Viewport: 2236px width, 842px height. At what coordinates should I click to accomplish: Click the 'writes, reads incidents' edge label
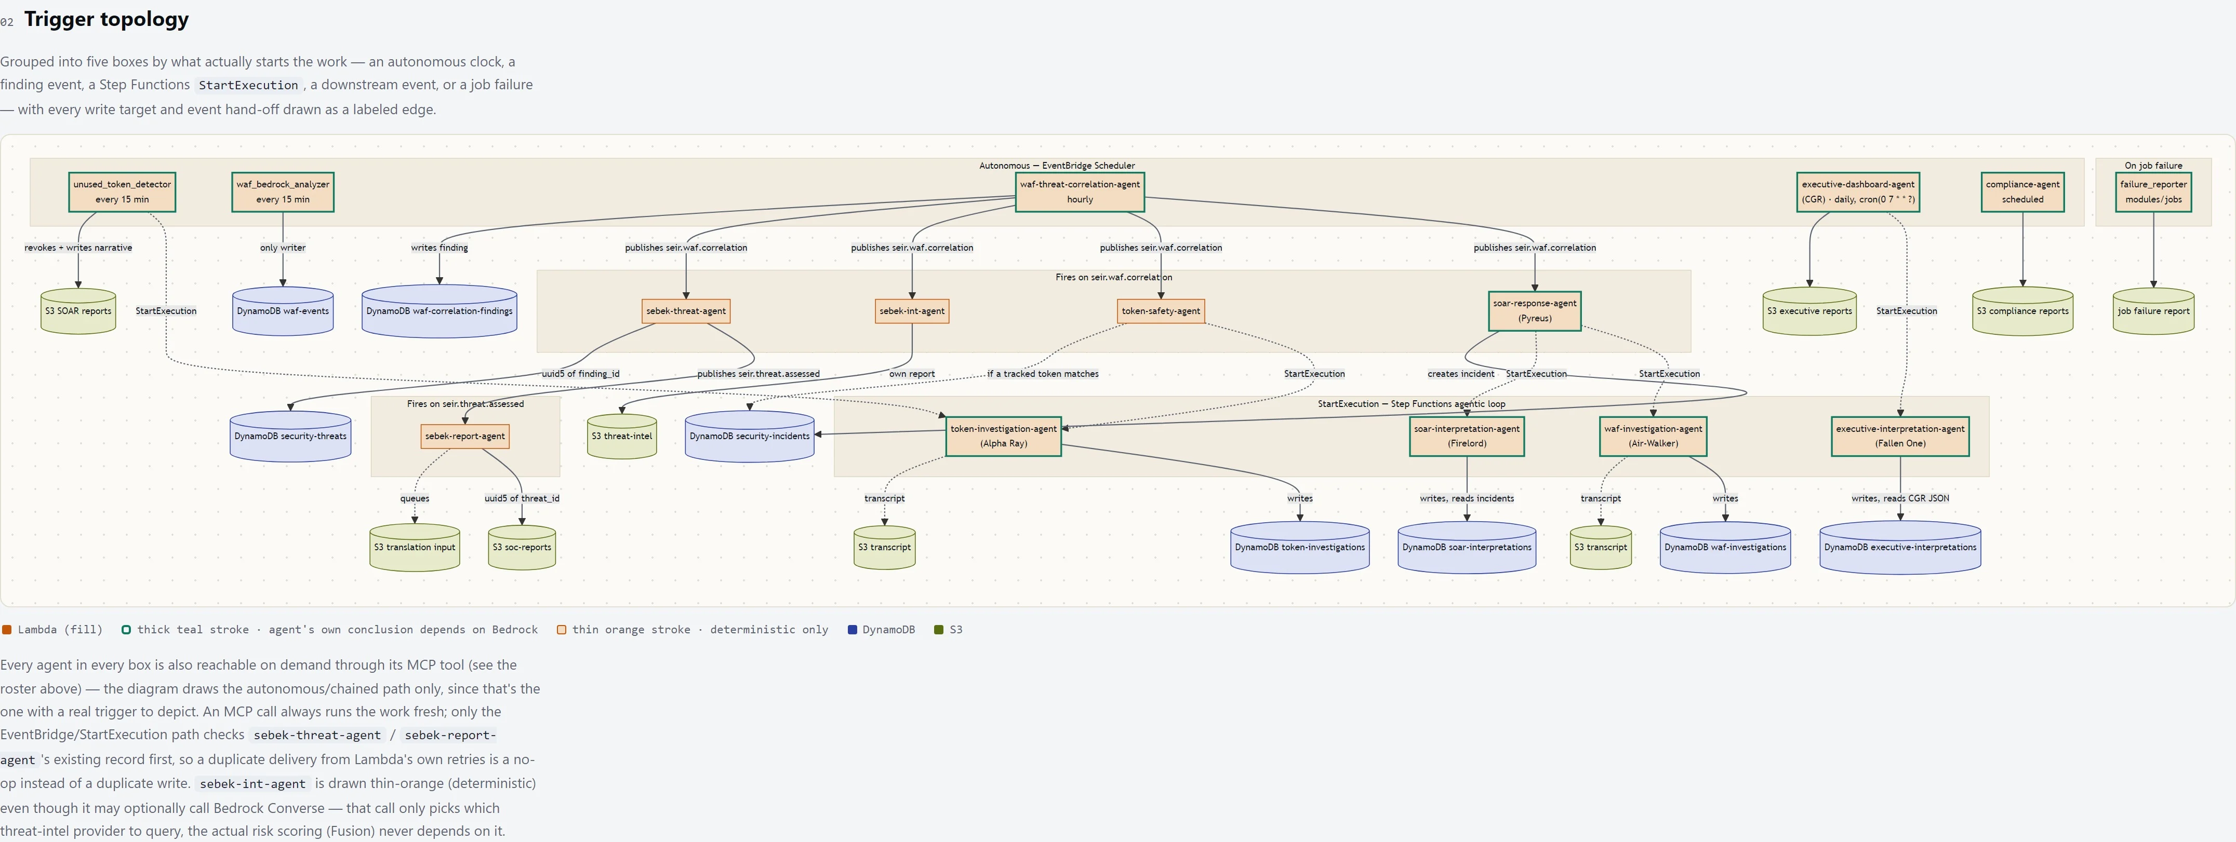(x=1467, y=499)
